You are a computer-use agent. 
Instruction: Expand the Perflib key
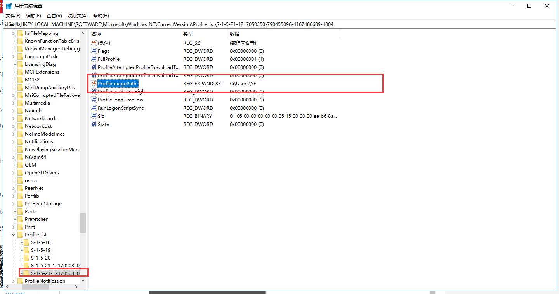tap(13, 196)
